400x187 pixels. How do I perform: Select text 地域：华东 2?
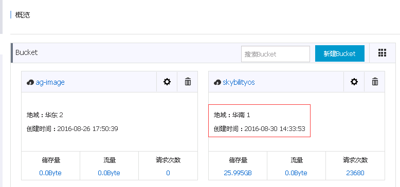(45, 115)
